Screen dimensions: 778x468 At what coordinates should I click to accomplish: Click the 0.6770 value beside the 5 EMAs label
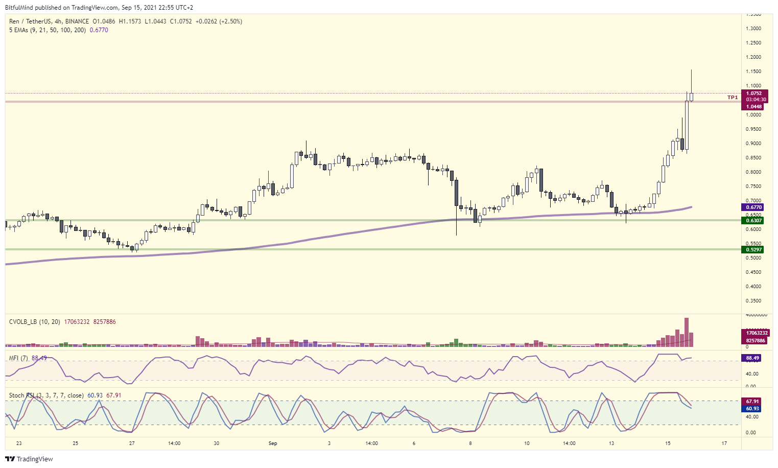click(x=99, y=30)
